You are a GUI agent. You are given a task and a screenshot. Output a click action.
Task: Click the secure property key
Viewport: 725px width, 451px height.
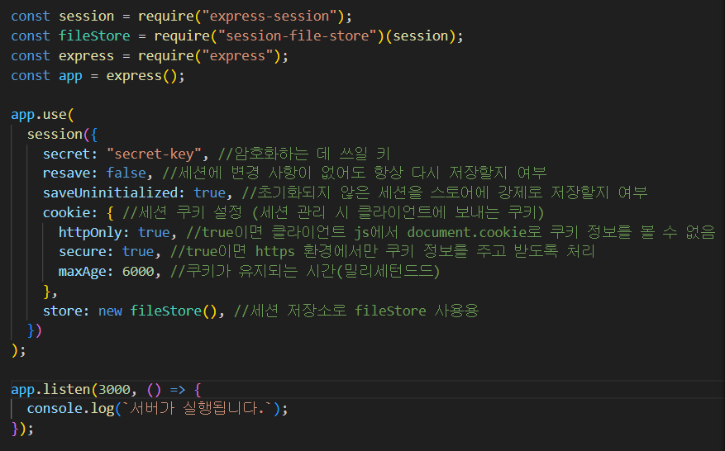[83, 251]
